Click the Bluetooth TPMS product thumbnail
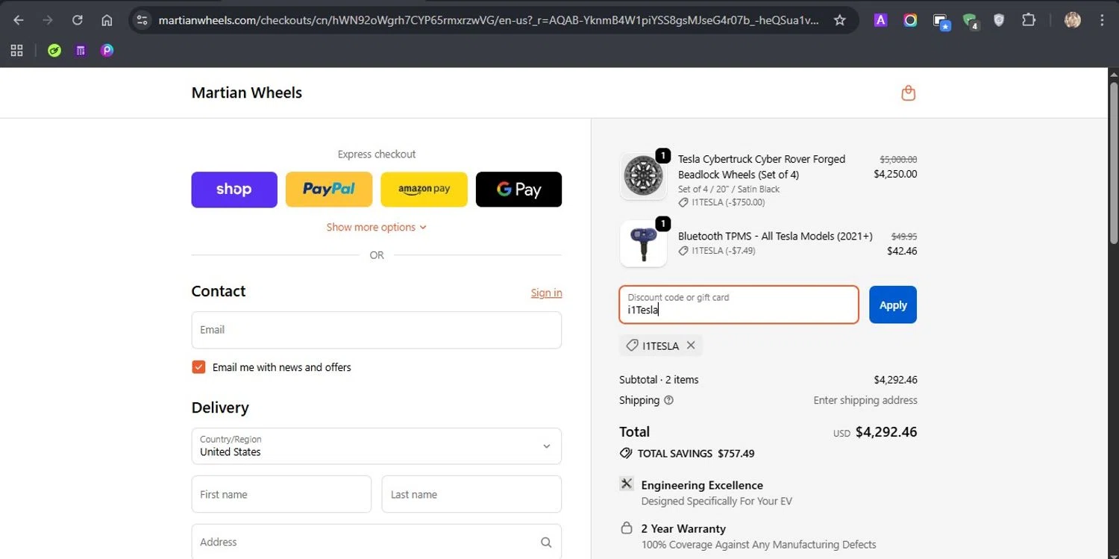Viewport: 1119px width, 559px height. pyautogui.click(x=643, y=243)
